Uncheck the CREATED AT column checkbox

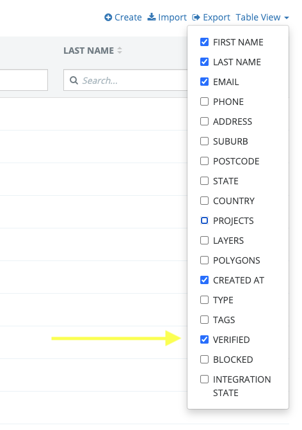point(204,280)
